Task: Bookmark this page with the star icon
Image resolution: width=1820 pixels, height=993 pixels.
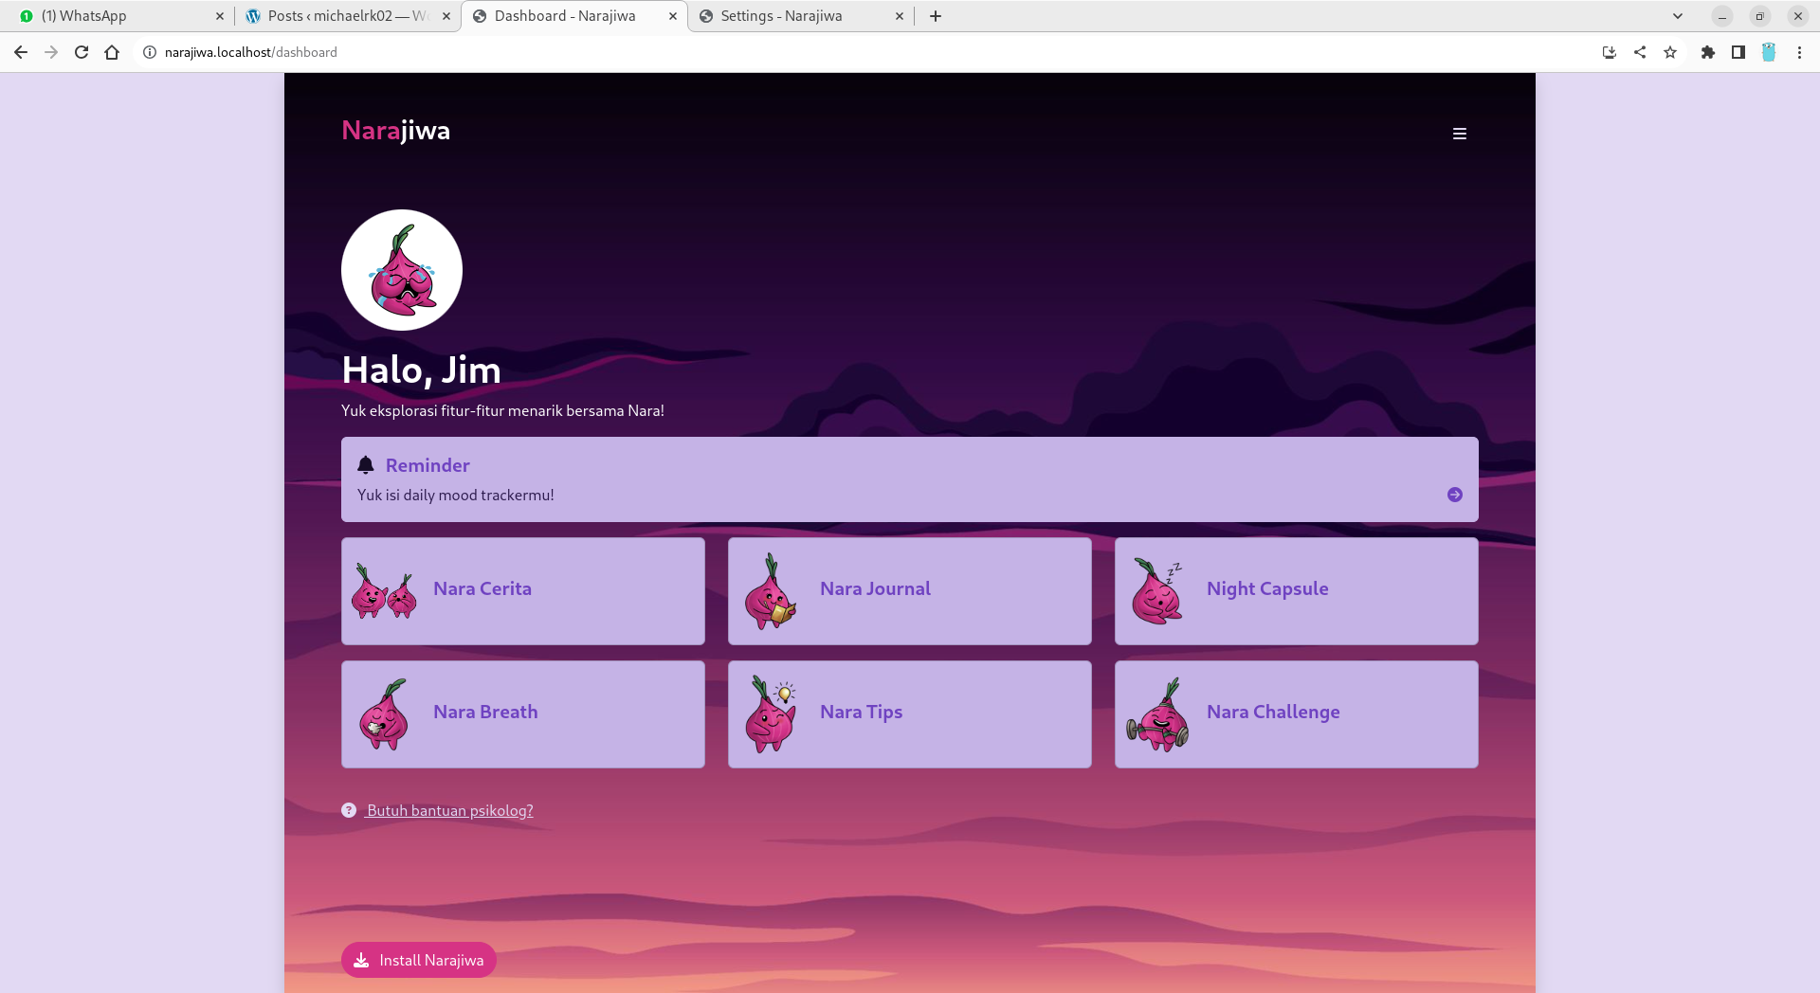Action: pos(1670,52)
